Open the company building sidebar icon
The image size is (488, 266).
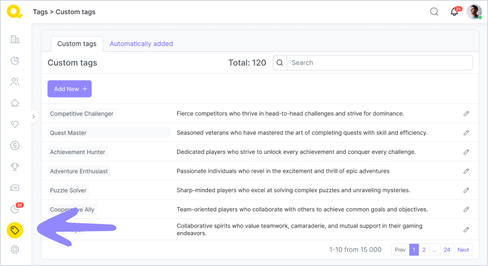pos(15,39)
